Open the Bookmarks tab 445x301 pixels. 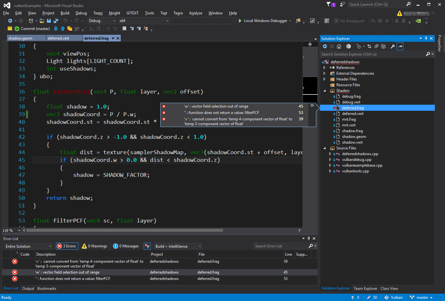(x=47, y=289)
